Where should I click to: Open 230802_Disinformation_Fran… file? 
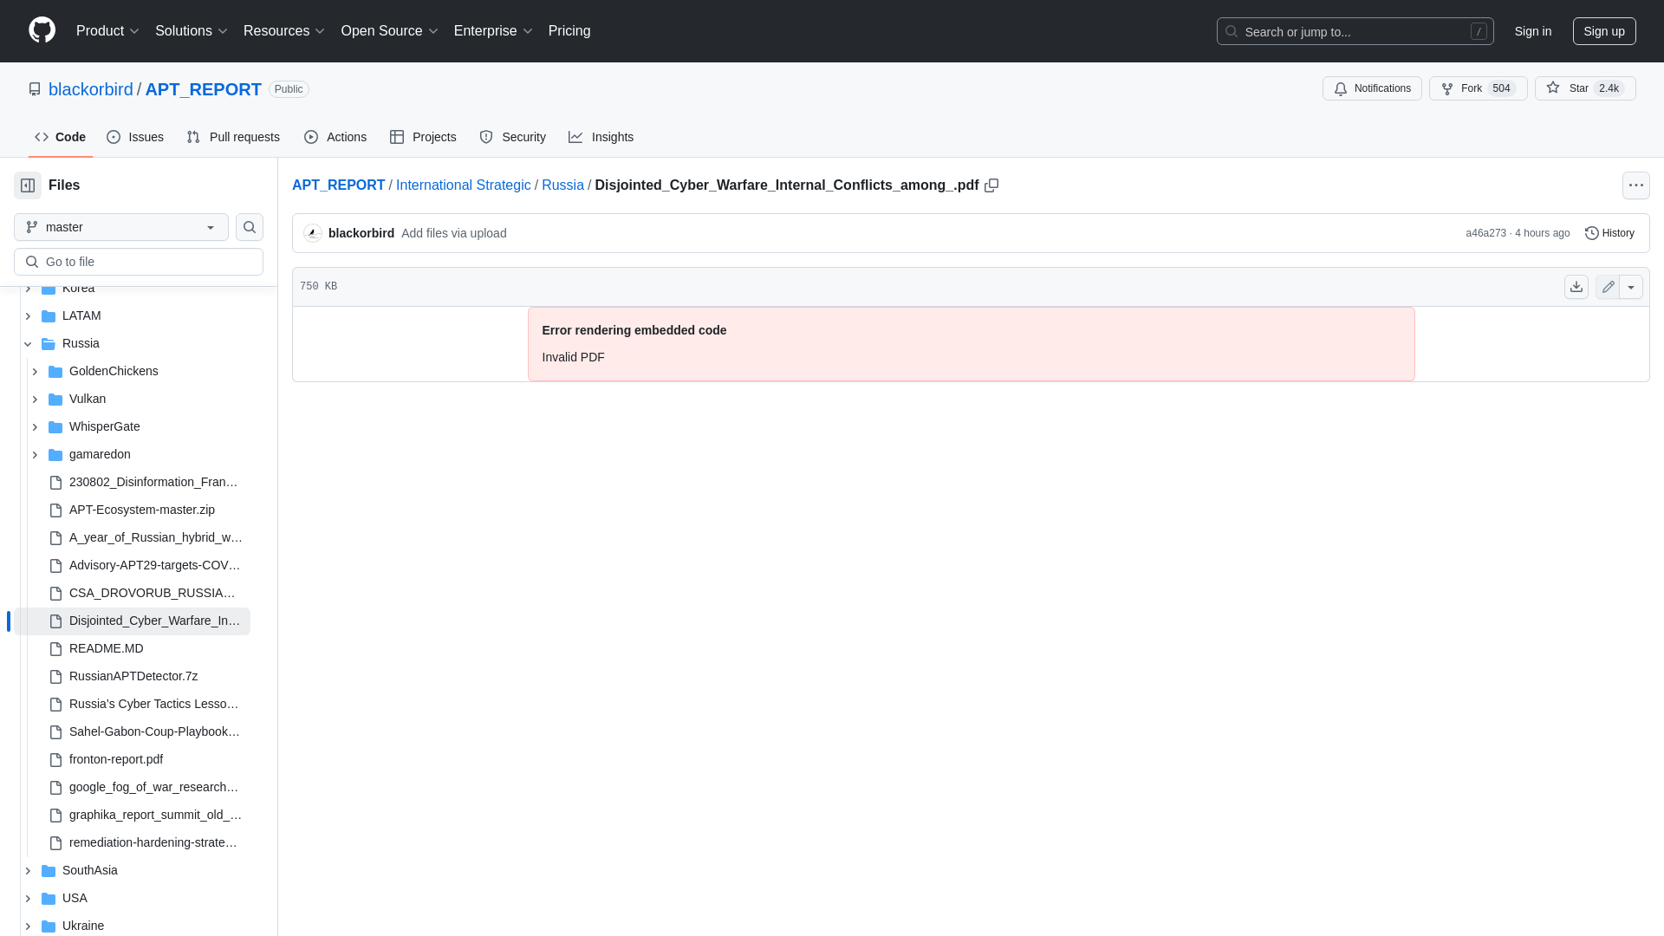coord(153,482)
